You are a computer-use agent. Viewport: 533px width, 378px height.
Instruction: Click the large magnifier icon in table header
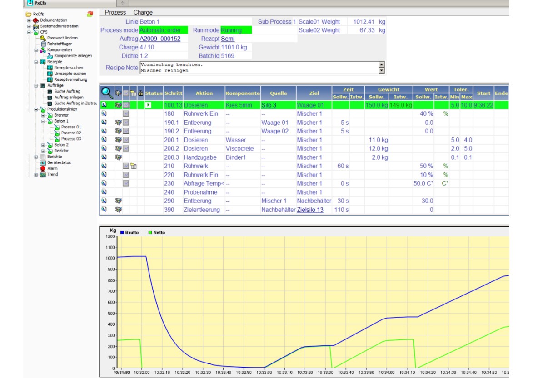[x=107, y=93]
